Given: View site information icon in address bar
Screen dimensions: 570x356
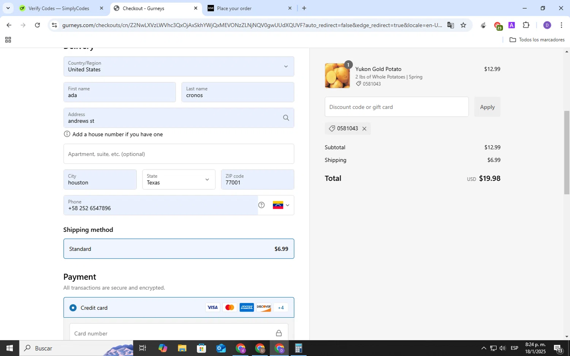Looking at the screenshot, I should point(54,25).
